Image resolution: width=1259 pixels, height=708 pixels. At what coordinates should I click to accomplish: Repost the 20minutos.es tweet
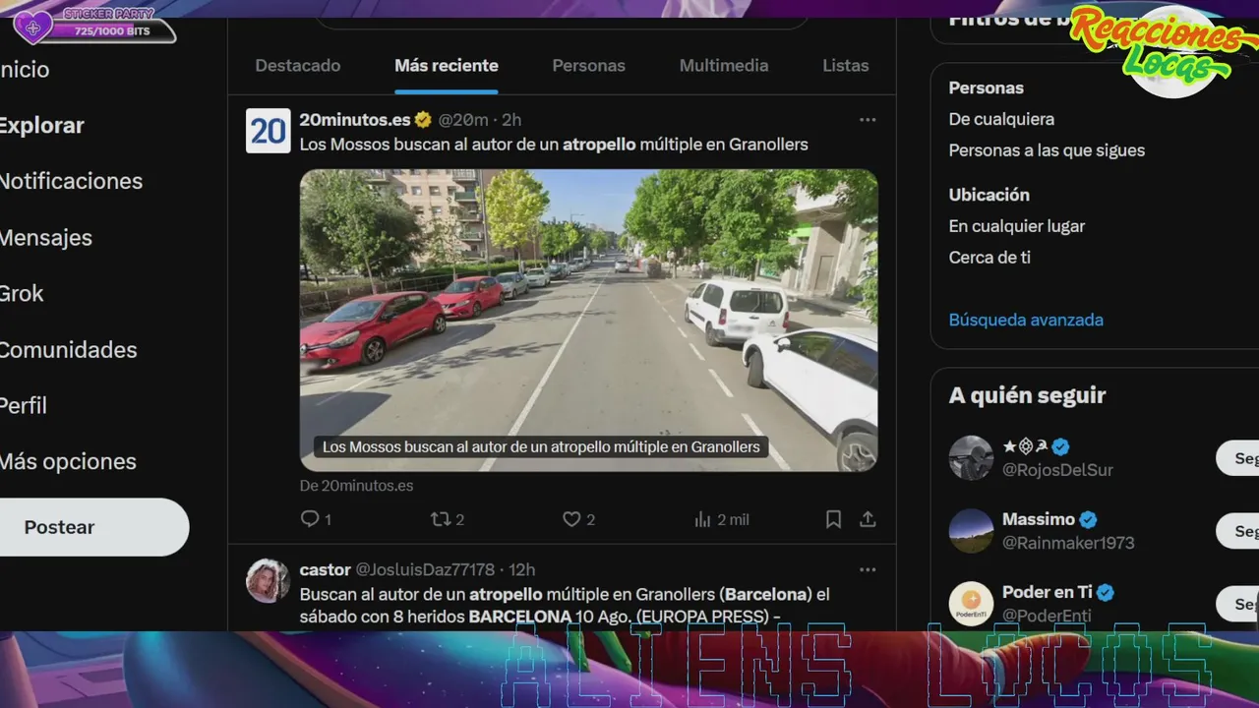(441, 519)
